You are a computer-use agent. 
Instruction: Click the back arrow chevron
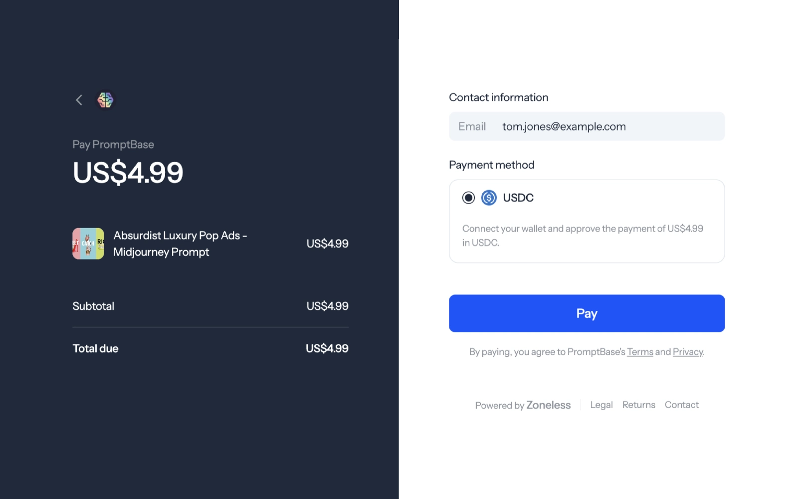[x=79, y=100]
